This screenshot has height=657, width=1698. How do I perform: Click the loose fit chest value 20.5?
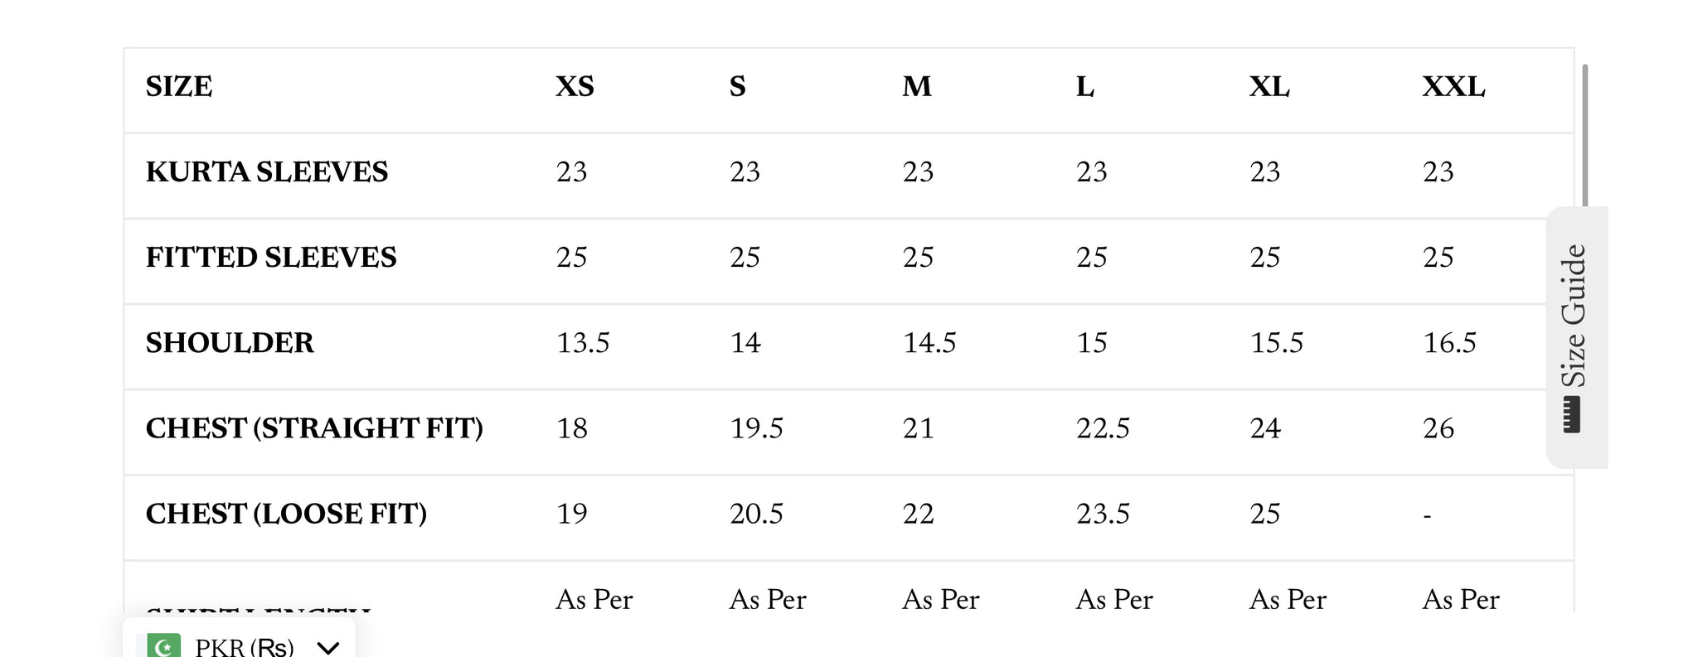(756, 514)
